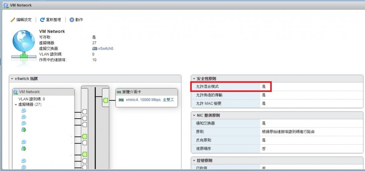Click the globe icon in topology VM Network header
365x171 pixels.
pyautogui.click(x=16, y=92)
